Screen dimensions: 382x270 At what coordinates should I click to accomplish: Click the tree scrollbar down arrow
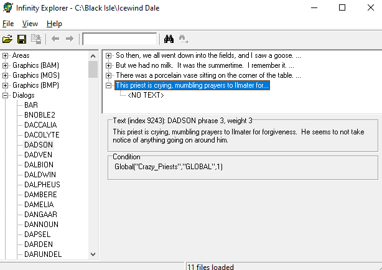(93, 254)
